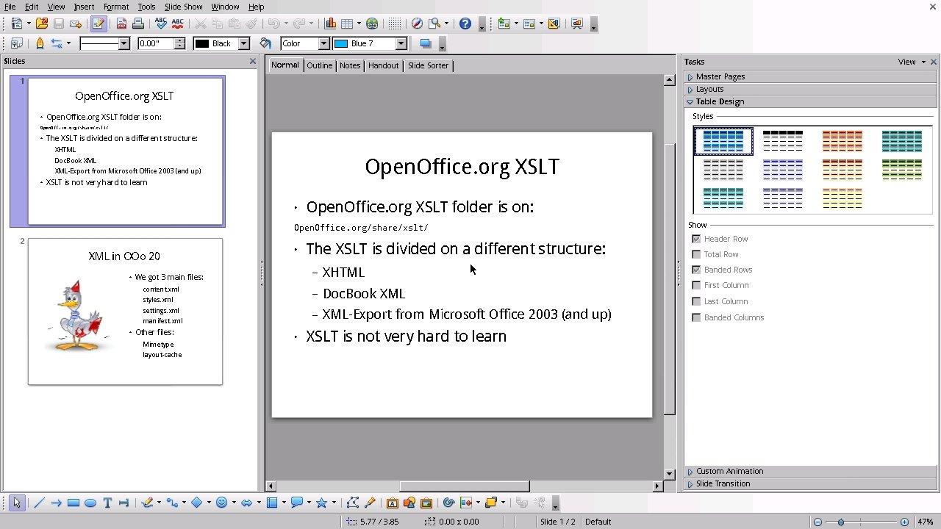941x529 pixels.
Task: Switch to the Handout tab
Action: [x=384, y=65]
